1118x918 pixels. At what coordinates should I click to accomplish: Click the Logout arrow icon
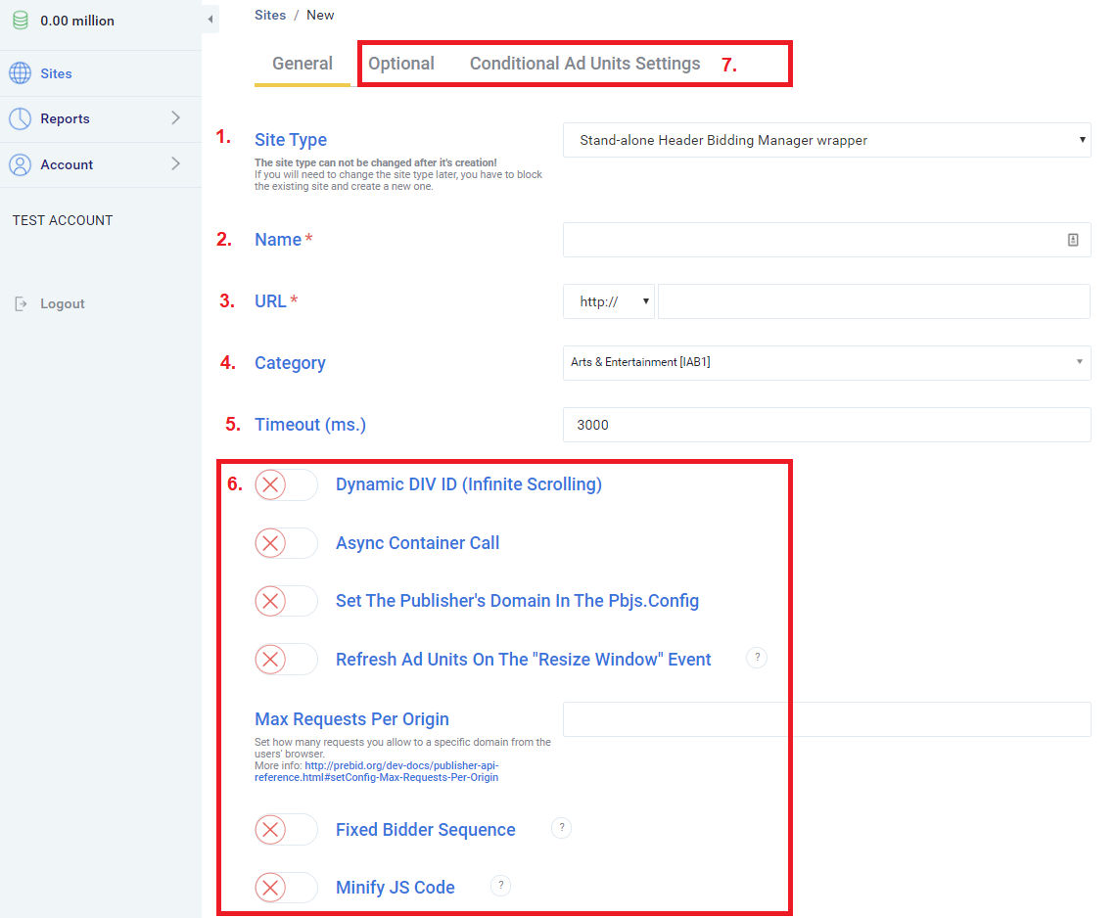[22, 303]
